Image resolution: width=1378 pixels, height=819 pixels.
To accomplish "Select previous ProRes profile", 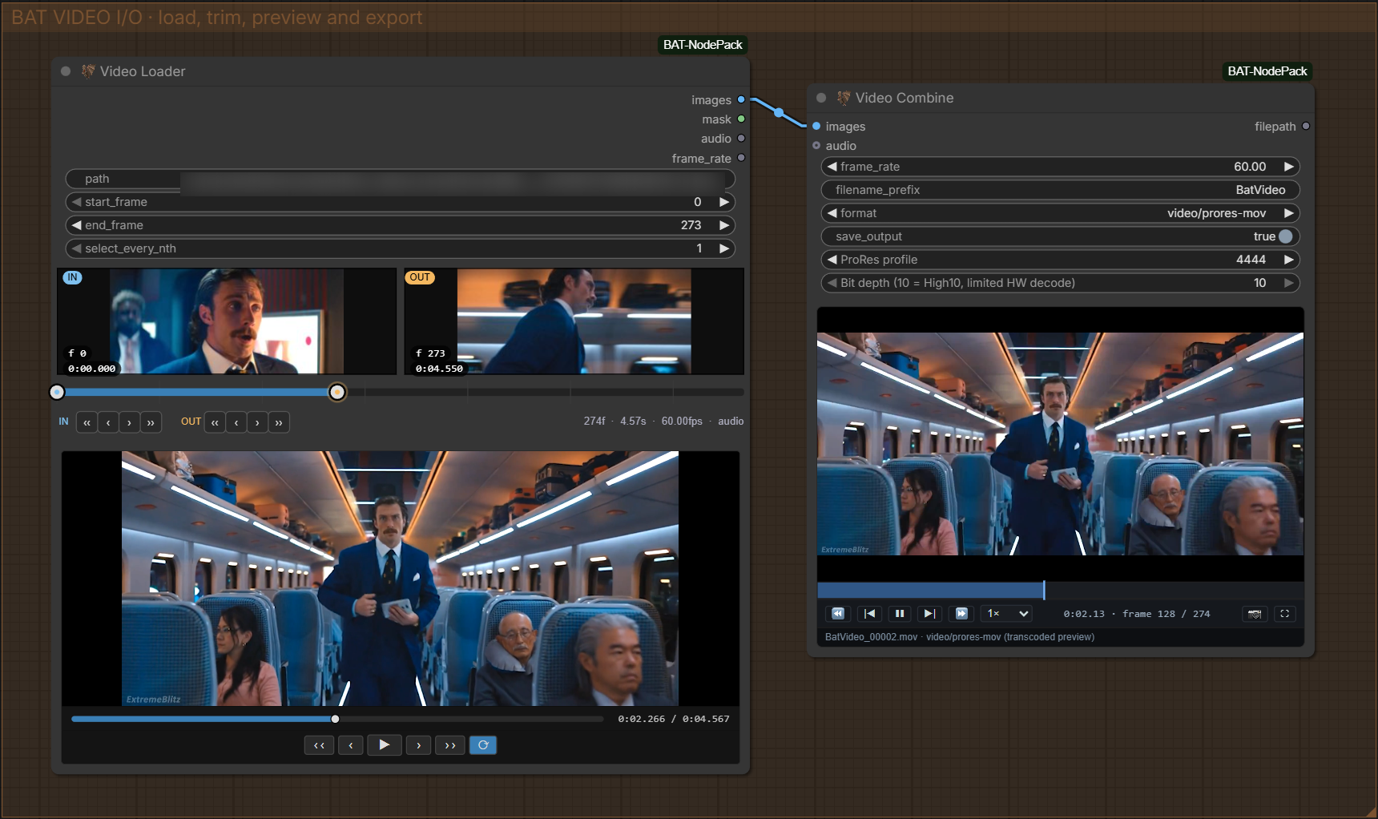I will [832, 260].
